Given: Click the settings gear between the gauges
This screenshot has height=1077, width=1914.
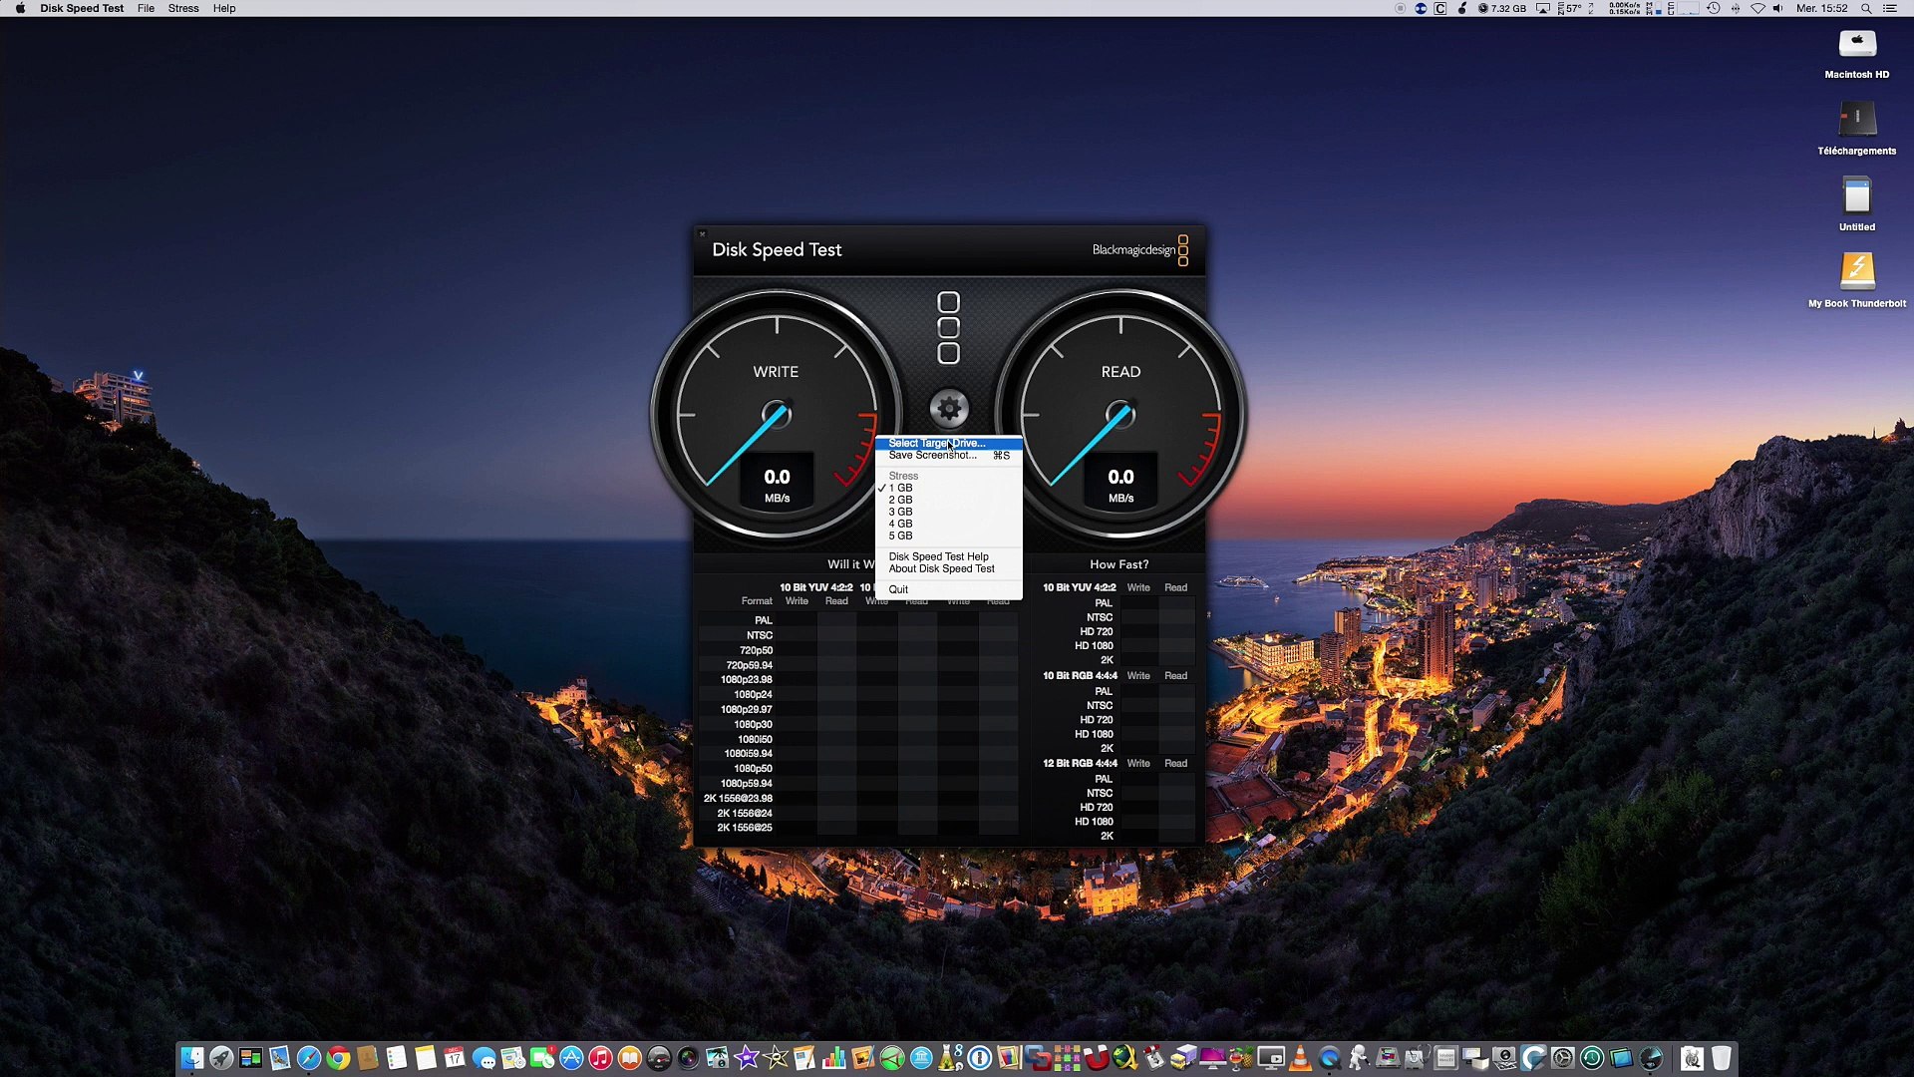Looking at the screenshot, I should [948, 408].
